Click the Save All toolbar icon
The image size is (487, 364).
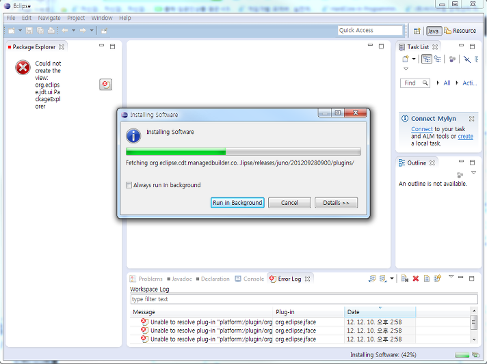pos(40,31)
